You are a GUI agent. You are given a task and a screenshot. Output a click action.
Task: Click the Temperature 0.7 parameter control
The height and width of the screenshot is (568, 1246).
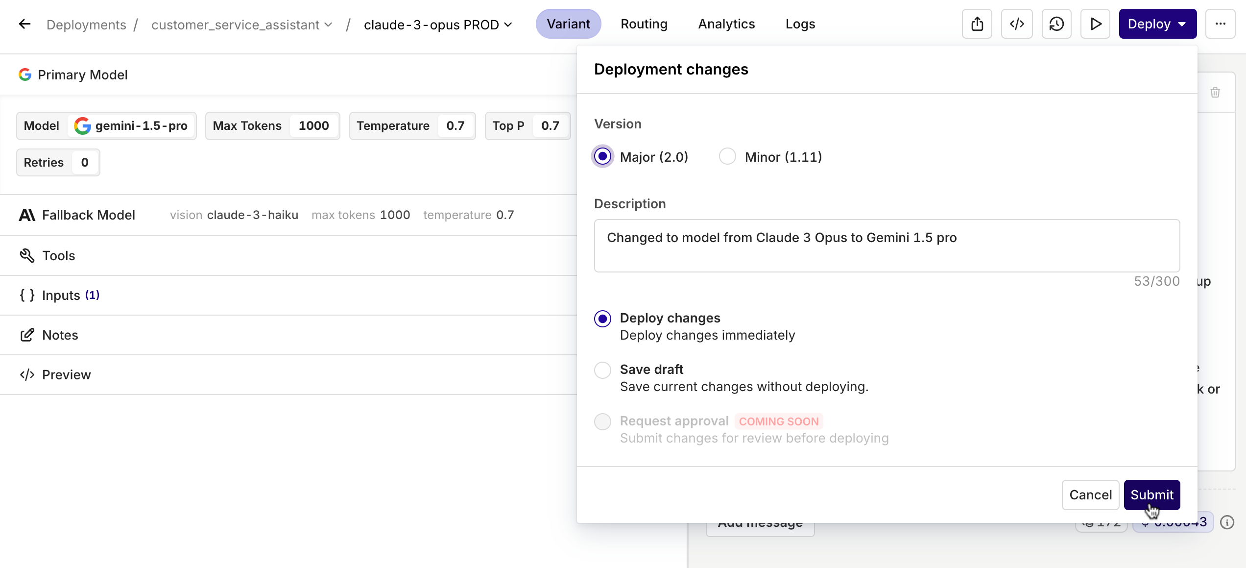tap(411, 126)
